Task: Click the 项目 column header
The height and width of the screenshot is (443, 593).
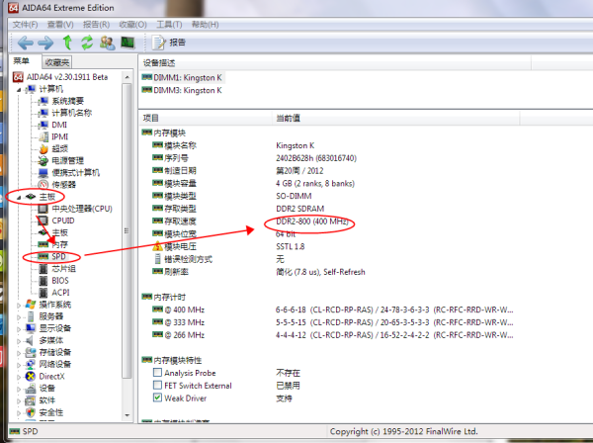Action: [x=206, y=118]
